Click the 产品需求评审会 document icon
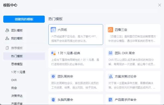Image resolution: width=164 pixels, height=105 pixels. pyautogui.click(x=110, y=100)
